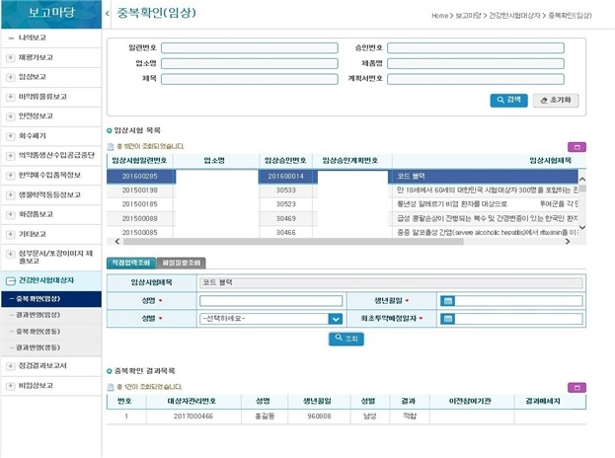Open the 생년월일 calendar picker icon
The width and height of the screenshot is (615, 458).
pos(448,301)
